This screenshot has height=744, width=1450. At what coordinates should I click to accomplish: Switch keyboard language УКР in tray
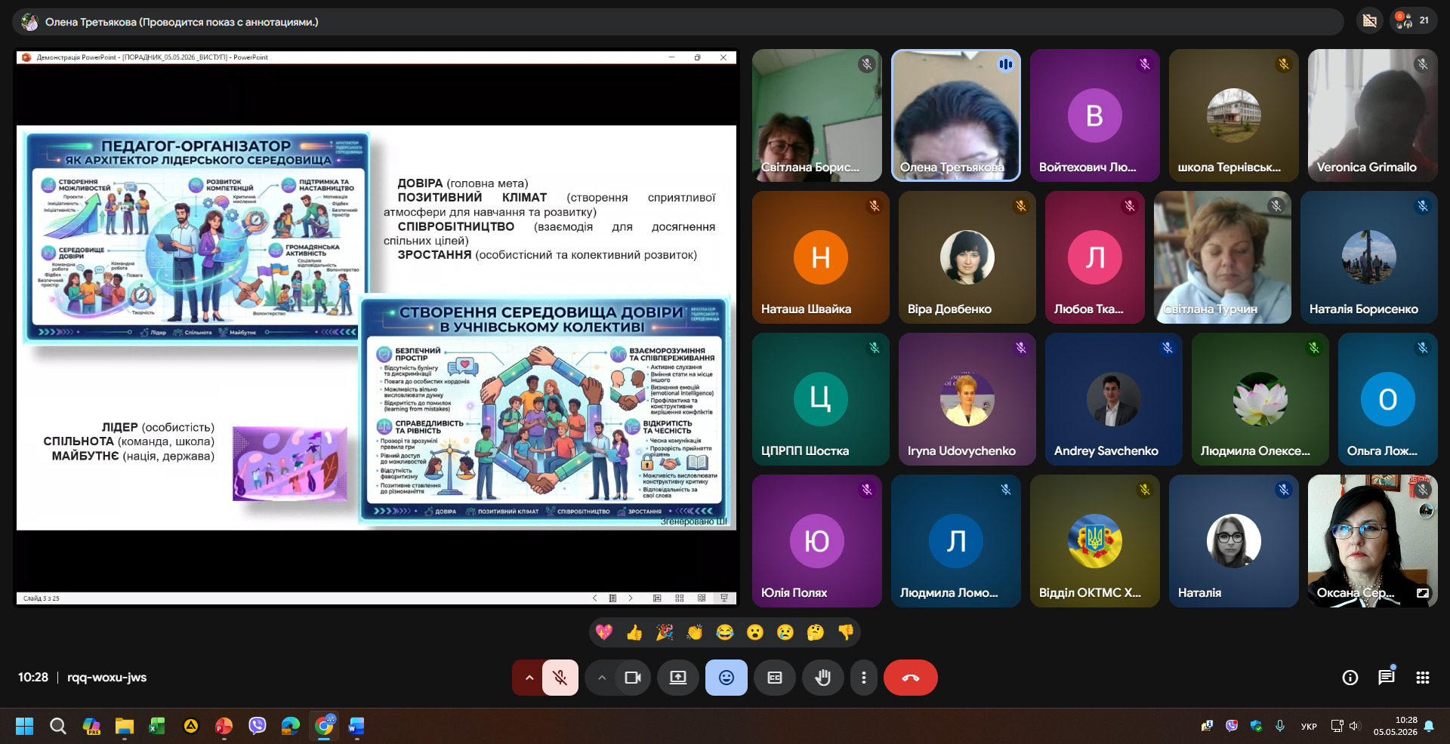click(1309, 727)
